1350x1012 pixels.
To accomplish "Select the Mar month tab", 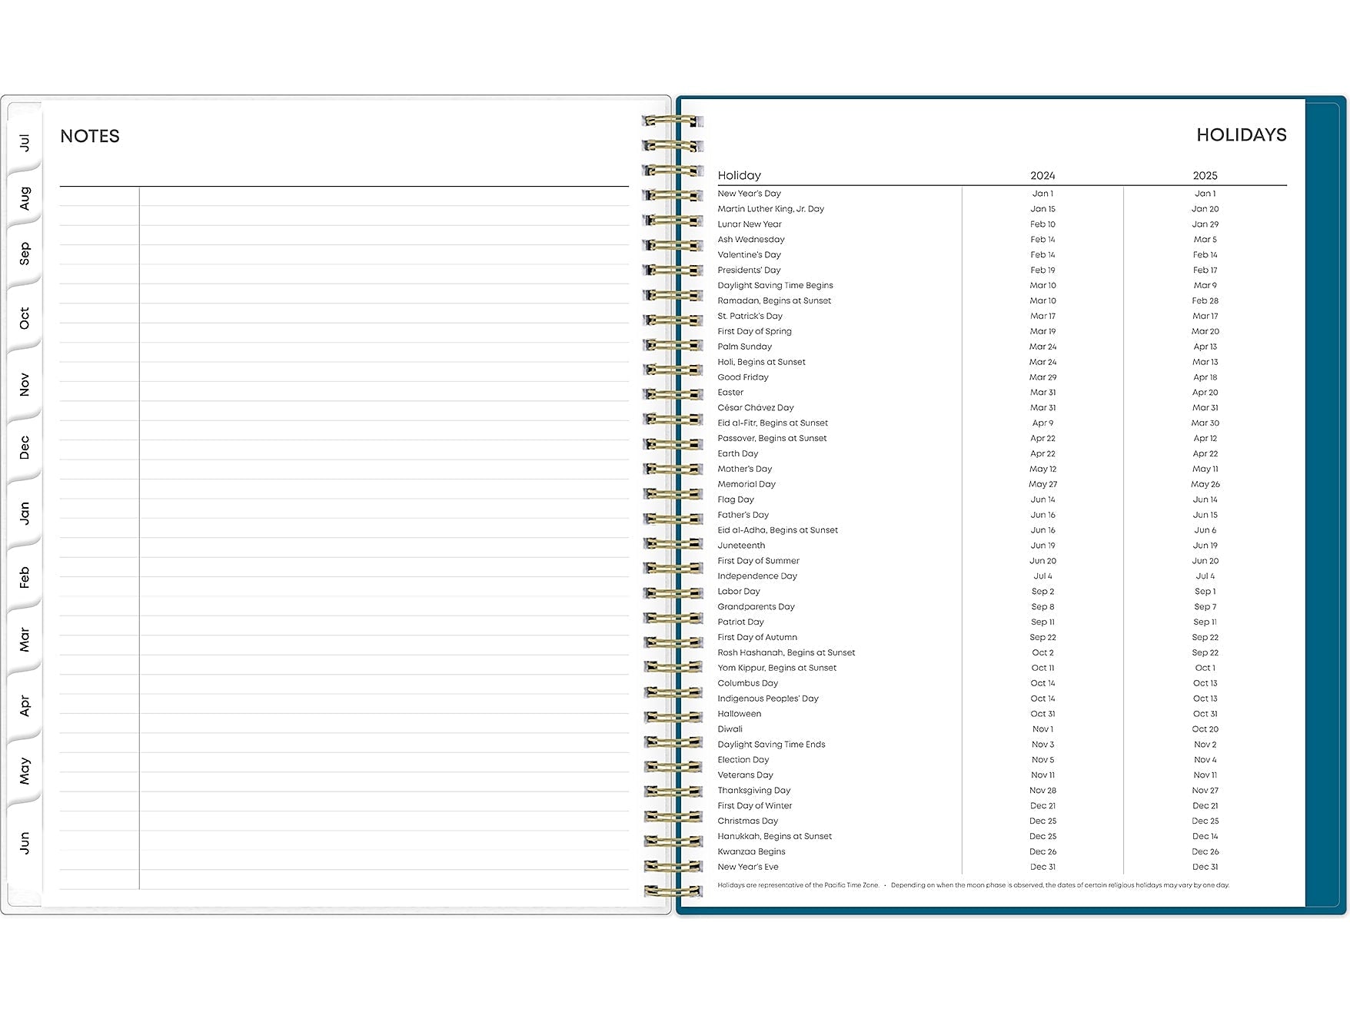I will (x=25, y=639).
